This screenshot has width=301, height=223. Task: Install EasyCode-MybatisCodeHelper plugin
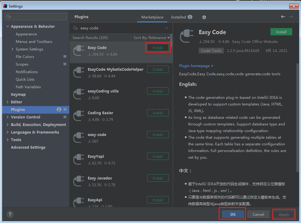158,69
